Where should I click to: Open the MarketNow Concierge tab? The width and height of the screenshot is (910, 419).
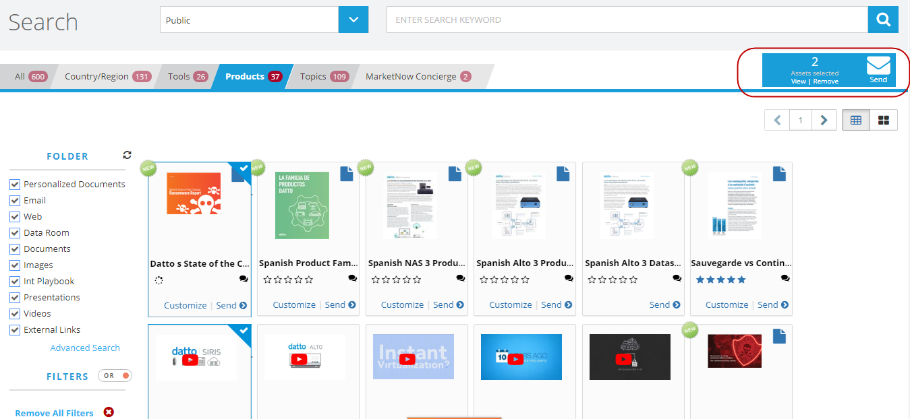418,76
